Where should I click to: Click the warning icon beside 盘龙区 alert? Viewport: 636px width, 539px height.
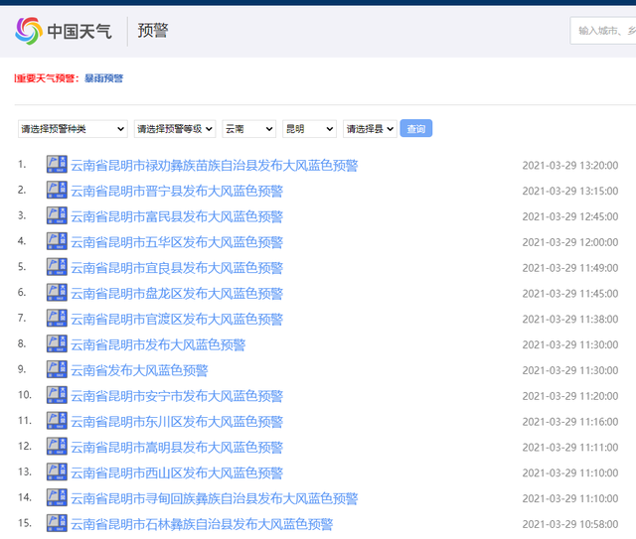click(57, 293)
